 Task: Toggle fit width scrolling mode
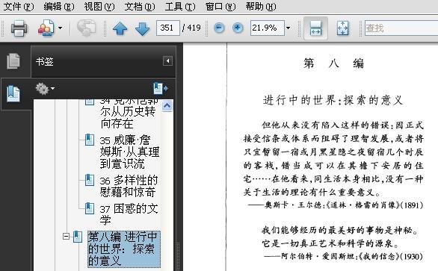point(315,28)
